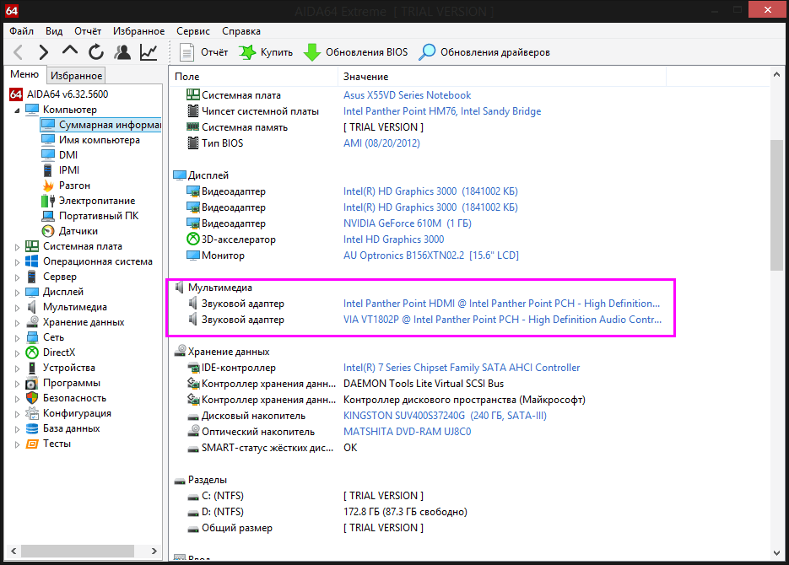This screenshot has width=789, height=565.
Task: Expand the Системная плата tree node
Action: click(17, 246)
